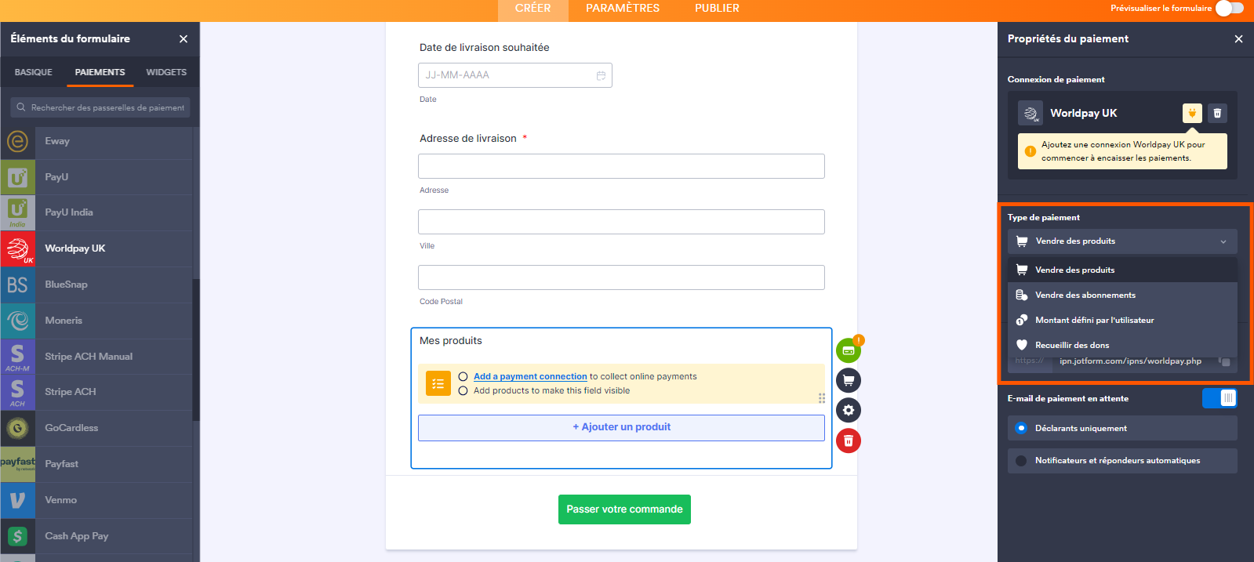1254x562 pixels.
Task: Click the PayU payment gateway icon
Action: pyautogui.click(x=17, y=177)
